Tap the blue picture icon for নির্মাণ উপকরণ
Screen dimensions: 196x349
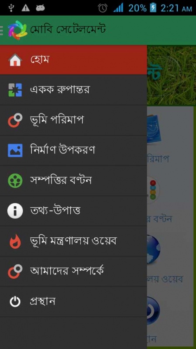point(15,150)
